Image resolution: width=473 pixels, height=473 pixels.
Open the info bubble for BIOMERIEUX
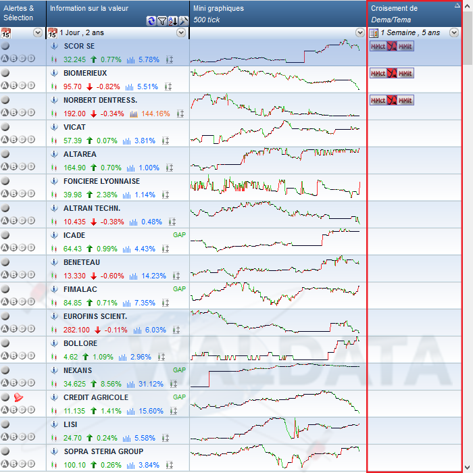(x=54, y=73)
